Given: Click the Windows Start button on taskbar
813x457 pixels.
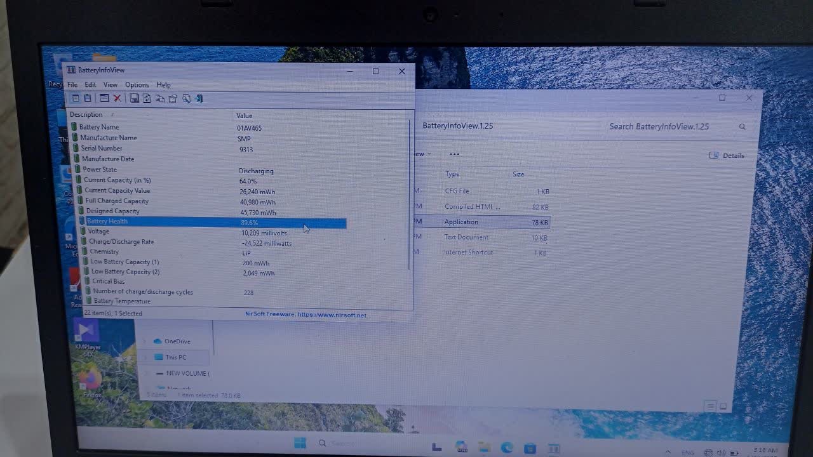Looking at the screenshot, I should 300,444.
